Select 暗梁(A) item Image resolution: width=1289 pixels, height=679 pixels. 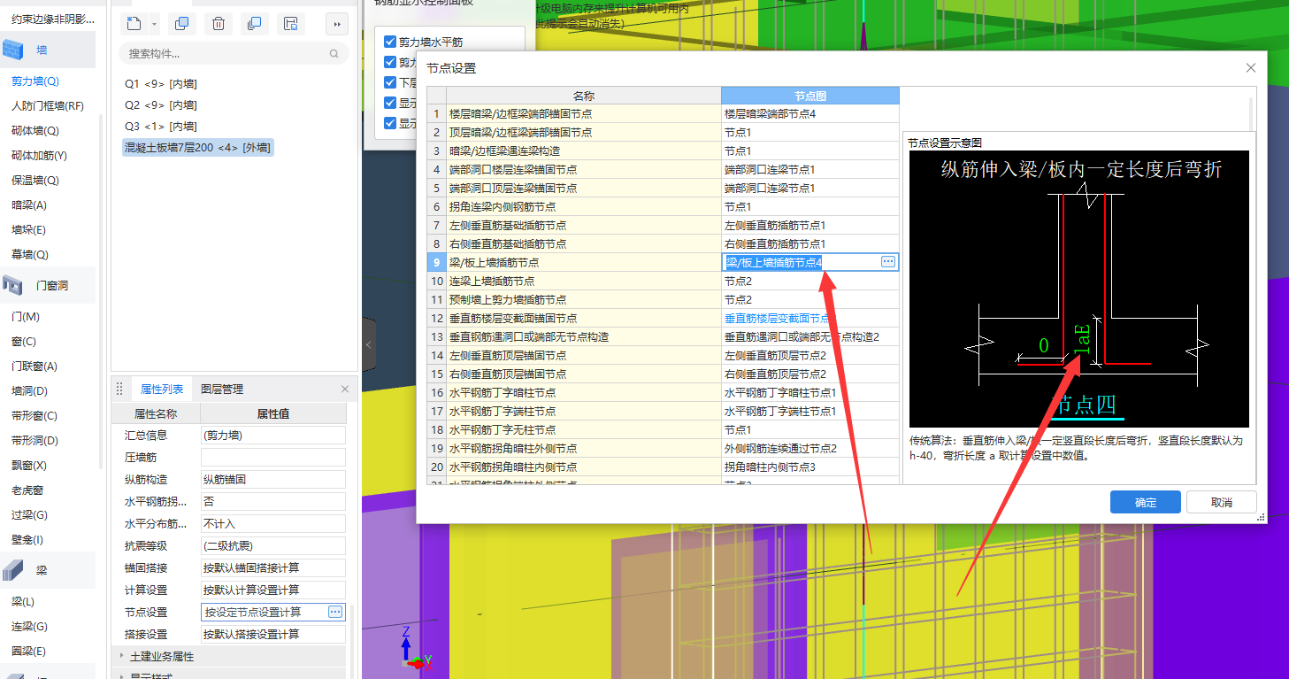tap(29, 204)
